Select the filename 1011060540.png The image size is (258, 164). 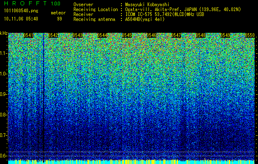tap(21, 11)
